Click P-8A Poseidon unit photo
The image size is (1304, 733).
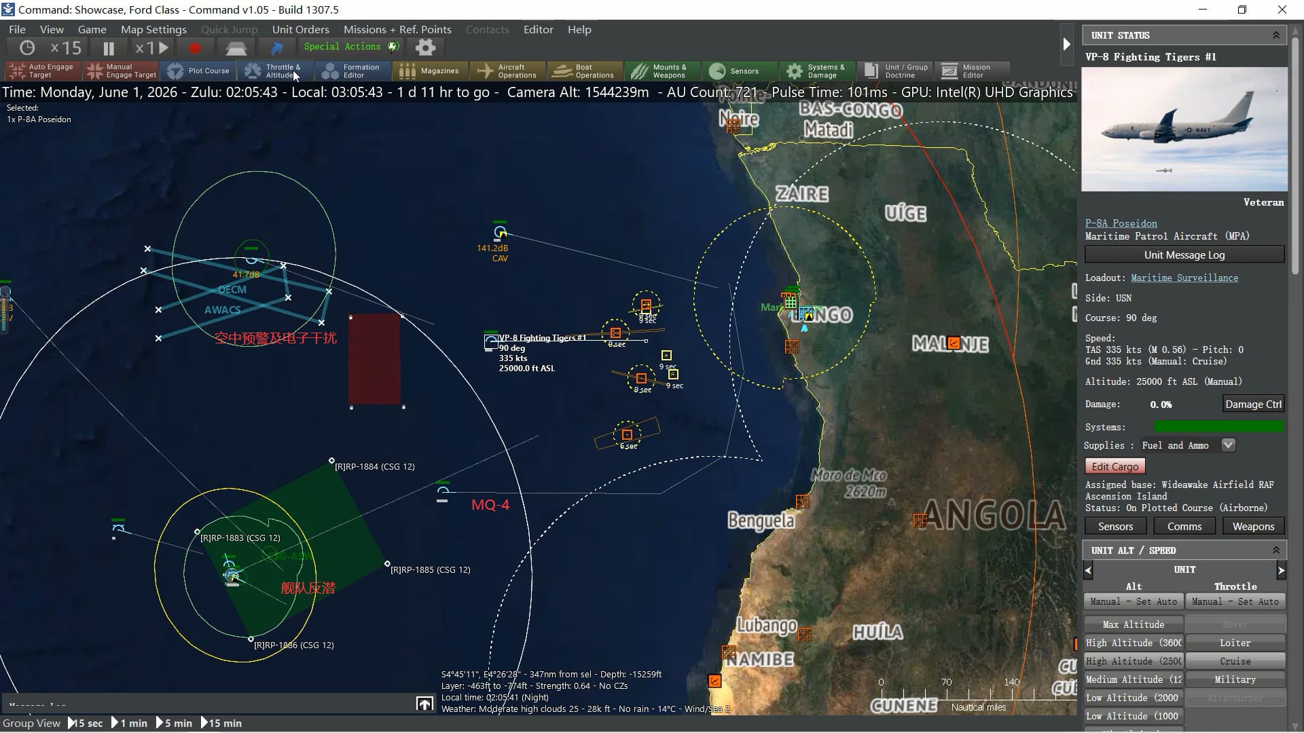point(1184,129)
